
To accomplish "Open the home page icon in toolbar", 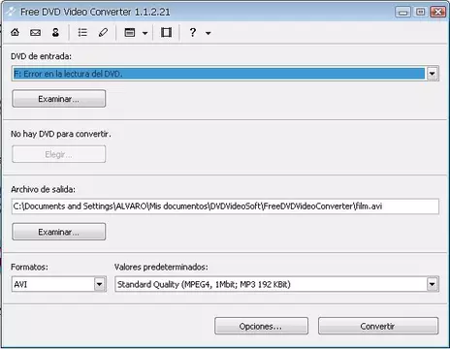I will [15, 32].
